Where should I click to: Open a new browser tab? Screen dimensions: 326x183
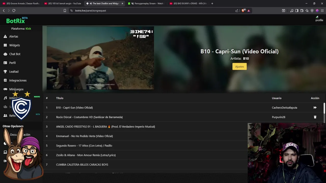pos(212,4)
